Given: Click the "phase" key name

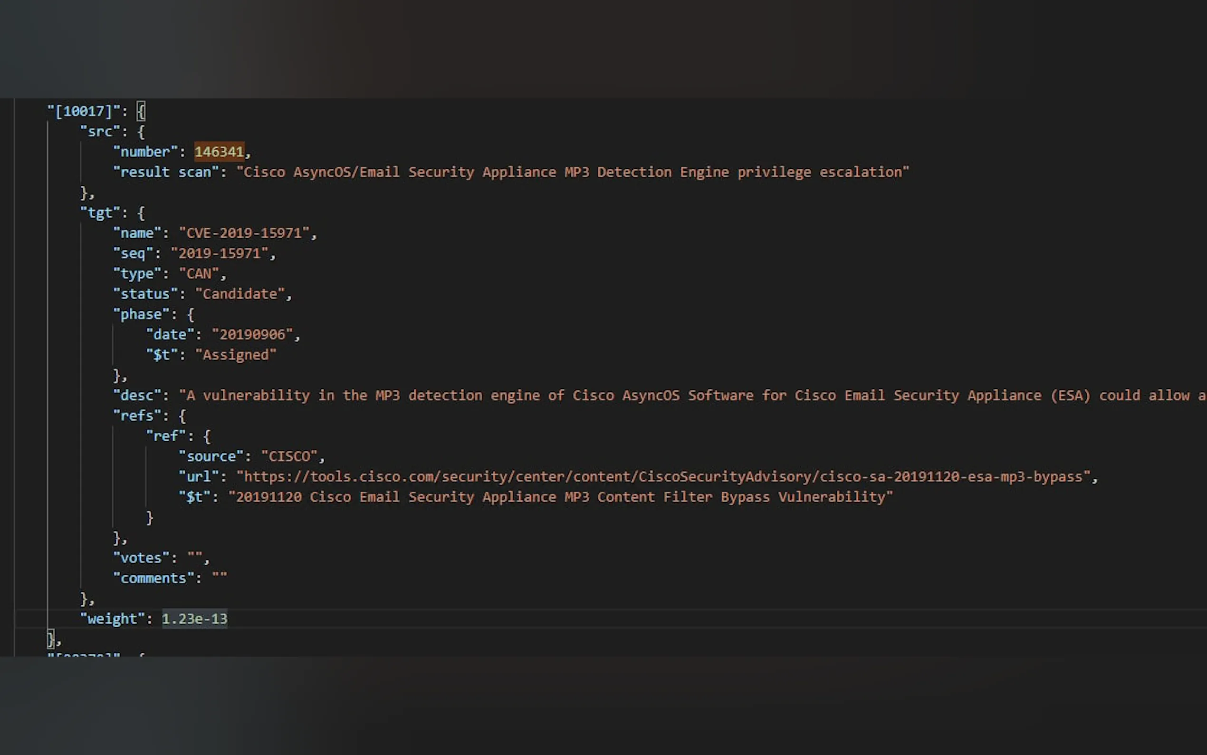Looking at the screenshot, I should click(x=141, y=314).
